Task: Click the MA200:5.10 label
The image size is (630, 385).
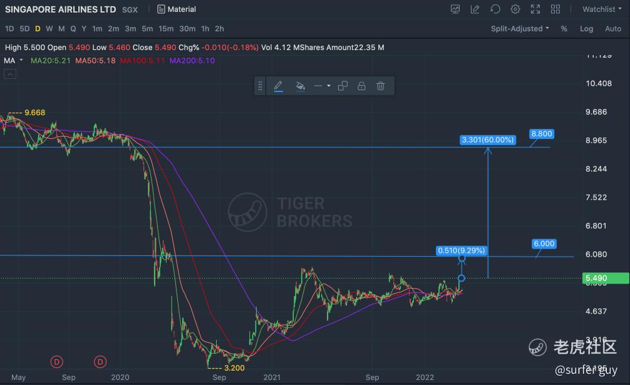Action: coord(192,61)
